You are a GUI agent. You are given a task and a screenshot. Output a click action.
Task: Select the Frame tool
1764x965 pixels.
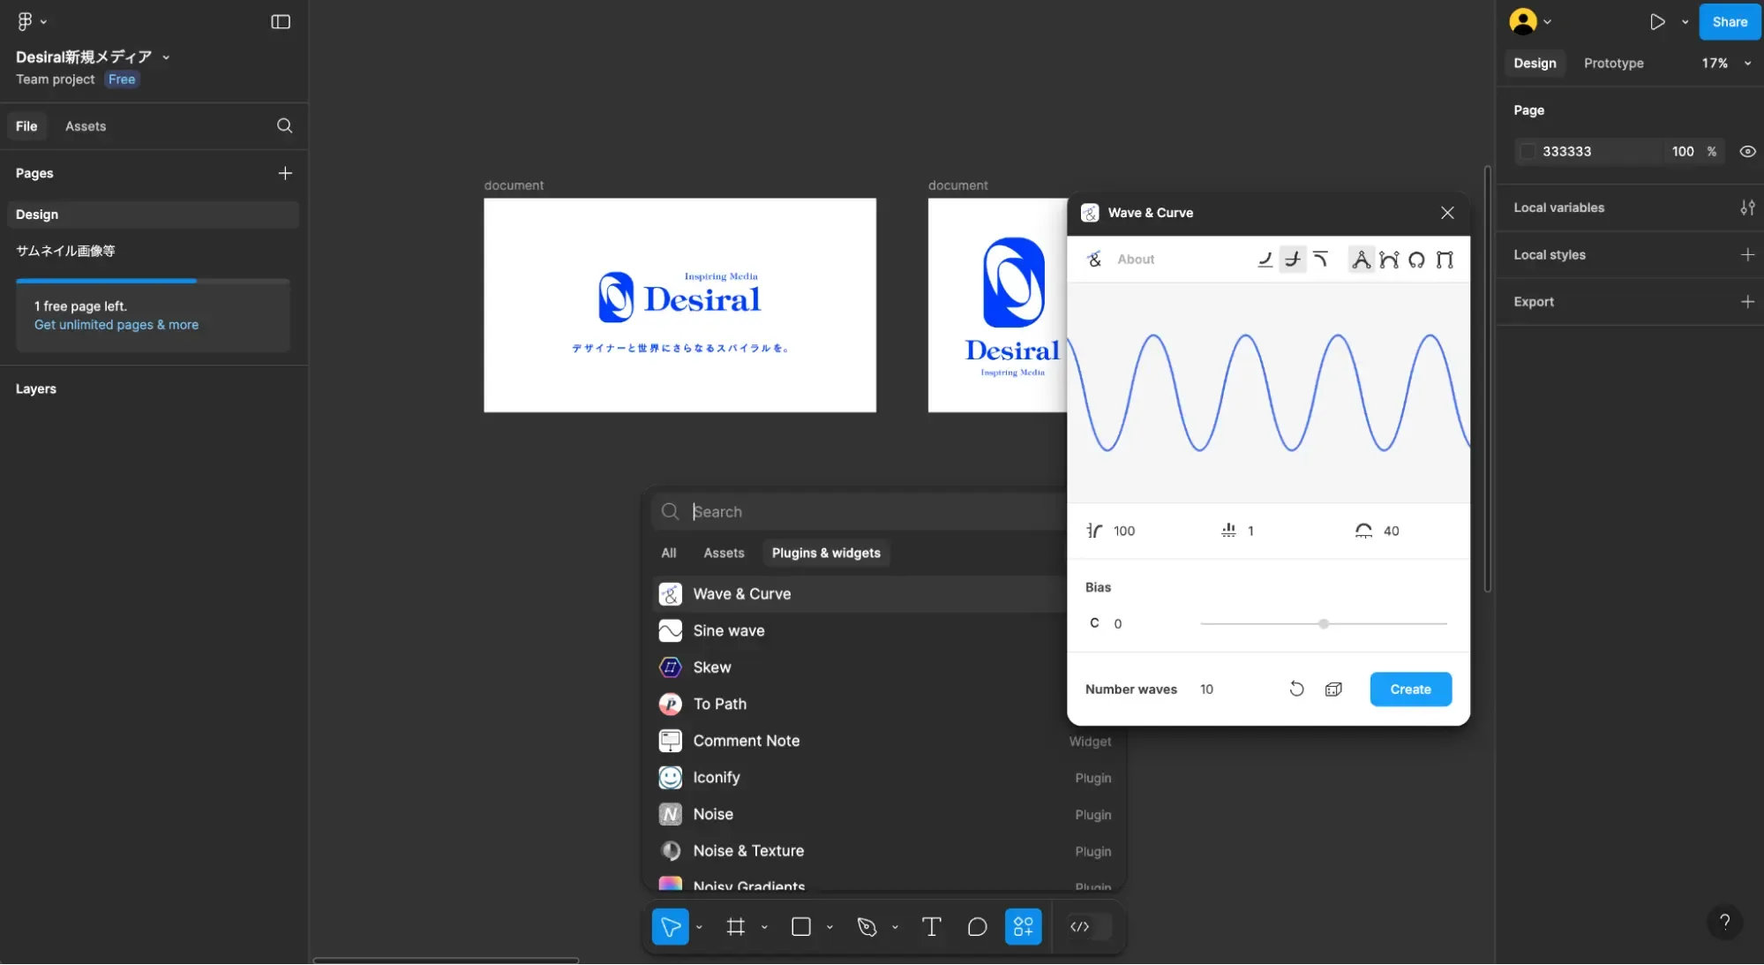click(x=736, y=926)
